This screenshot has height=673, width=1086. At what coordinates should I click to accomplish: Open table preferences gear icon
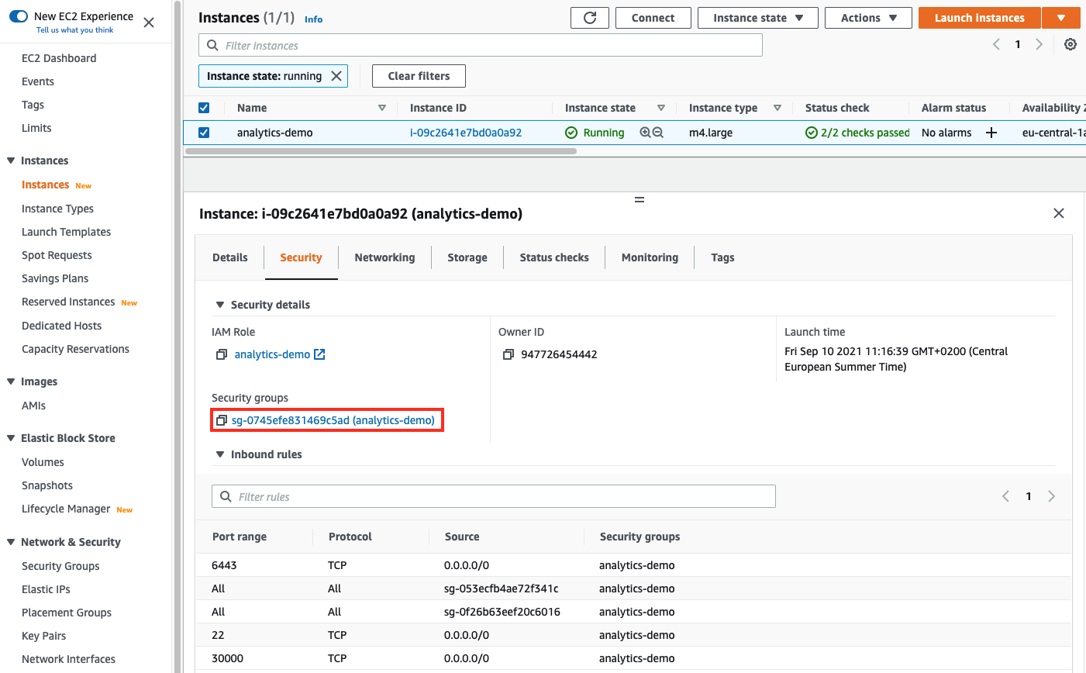pos(1070,44)
